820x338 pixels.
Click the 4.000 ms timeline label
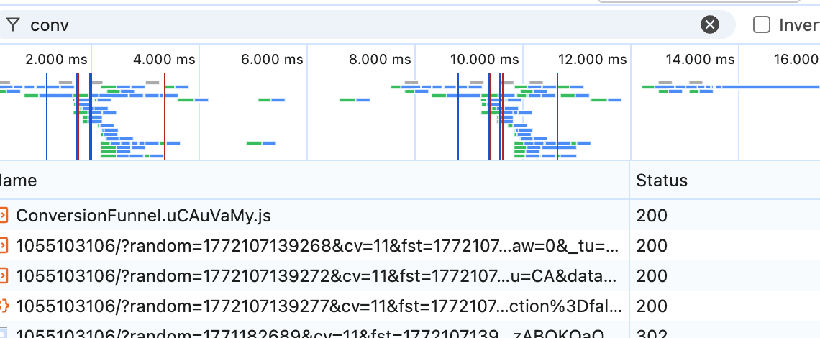164,59
